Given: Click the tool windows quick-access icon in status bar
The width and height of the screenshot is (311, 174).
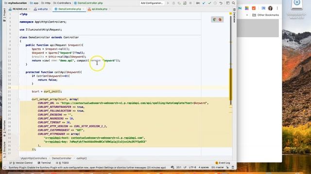Looking at the screenshot, I should [x=4, y=168].
